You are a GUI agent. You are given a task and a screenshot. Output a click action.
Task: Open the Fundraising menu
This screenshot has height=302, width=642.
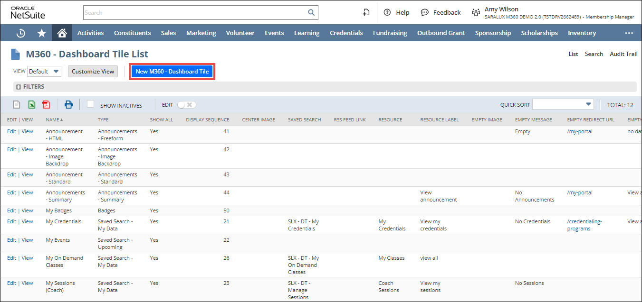(390, 33)
